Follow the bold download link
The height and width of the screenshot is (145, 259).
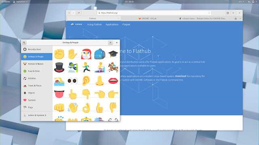pyautogui.click(x=180, y=76)
